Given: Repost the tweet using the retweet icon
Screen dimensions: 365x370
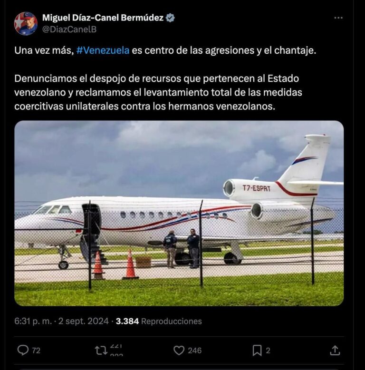Looking at the screenshot, I should tap(101, 351).
